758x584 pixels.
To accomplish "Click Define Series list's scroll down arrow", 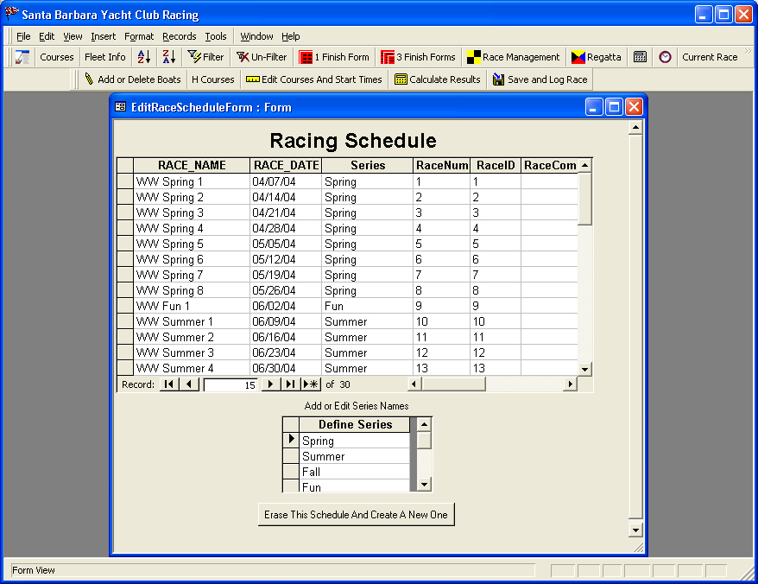I will [424, 485].
